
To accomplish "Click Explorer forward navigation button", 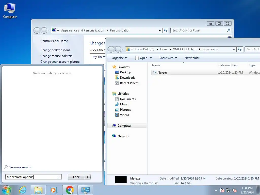I will (x=118, y=49).
